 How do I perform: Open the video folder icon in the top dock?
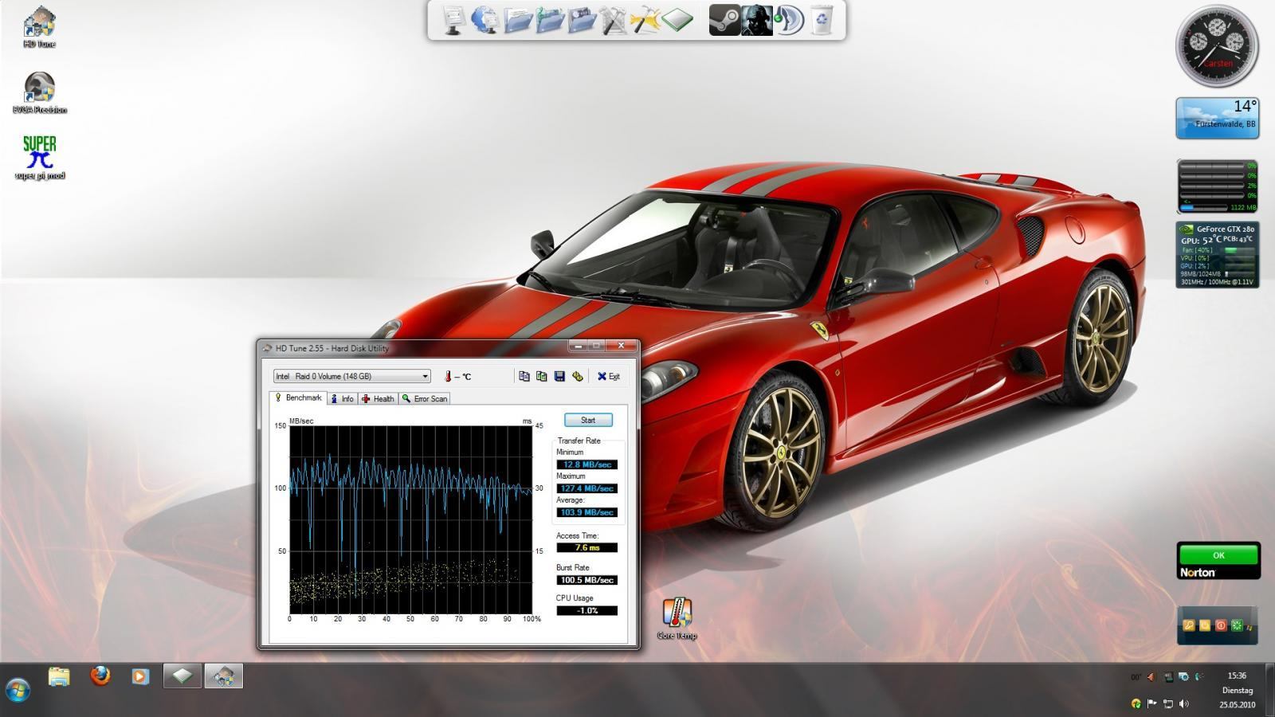pos(581,20)
